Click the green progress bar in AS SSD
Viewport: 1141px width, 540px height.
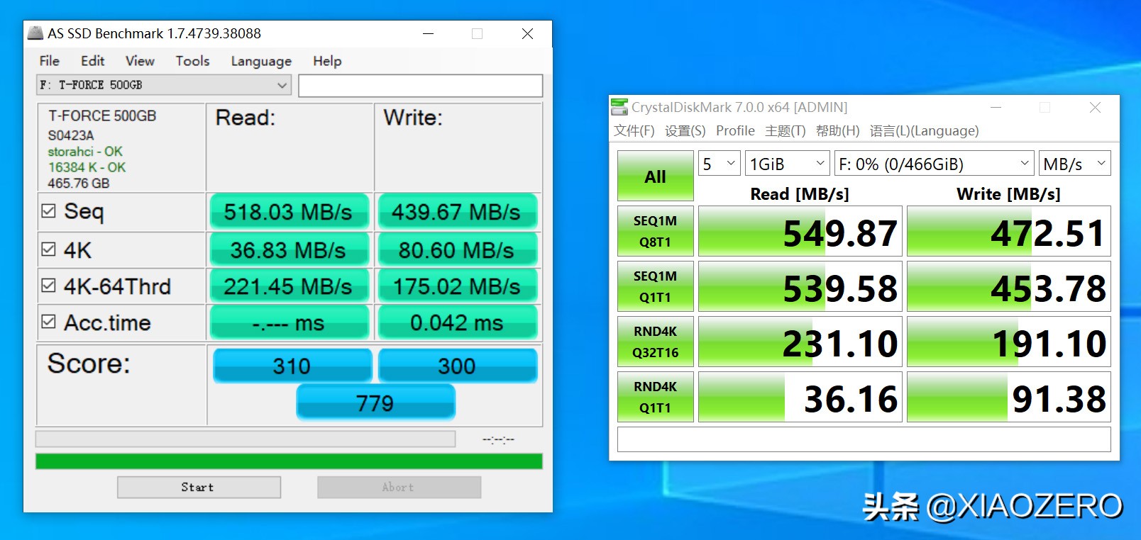pyautogui.click(x=289, y=461)
